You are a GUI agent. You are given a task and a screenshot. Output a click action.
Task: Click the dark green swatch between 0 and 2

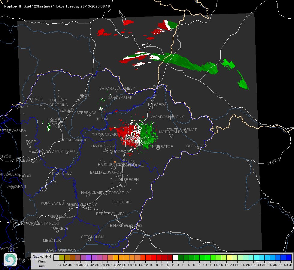point(180,258)
